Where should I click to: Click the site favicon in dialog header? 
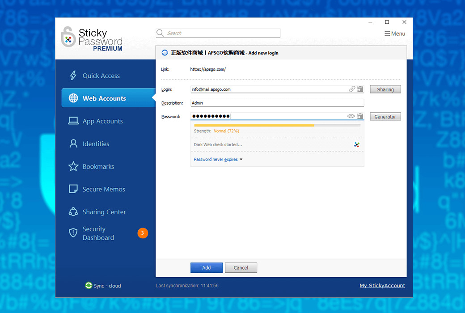tap(165, 53)
